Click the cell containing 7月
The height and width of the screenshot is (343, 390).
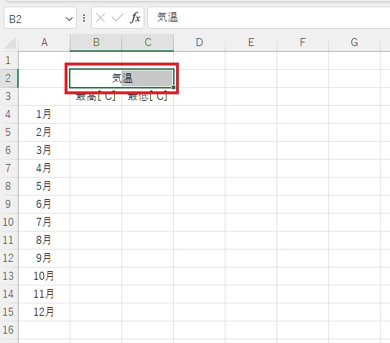(45, 222)
